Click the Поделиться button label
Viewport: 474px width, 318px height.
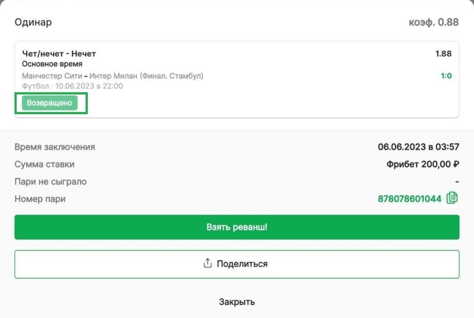point(242,264)
